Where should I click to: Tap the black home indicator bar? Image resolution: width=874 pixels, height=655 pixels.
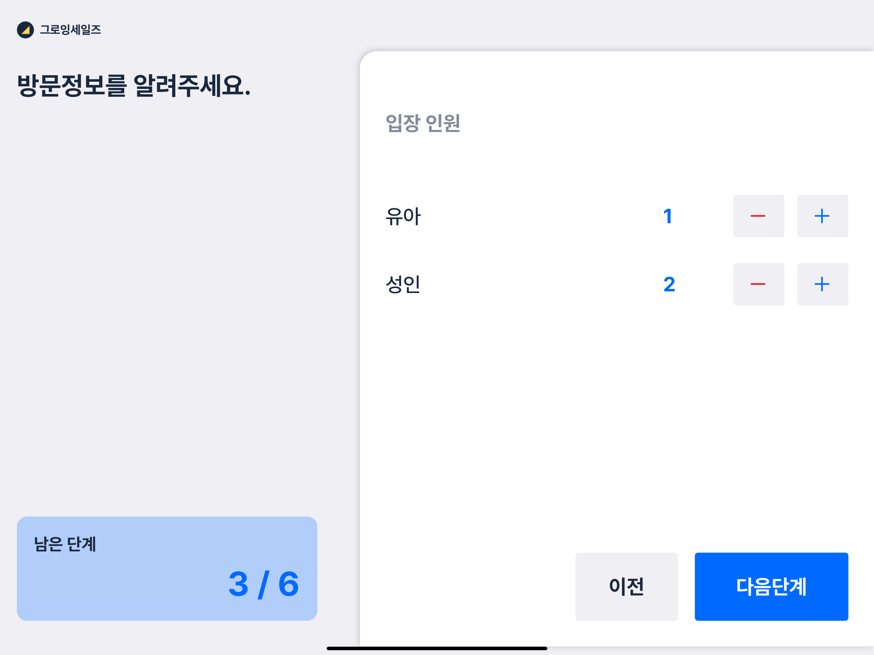(x=437, y=648)
